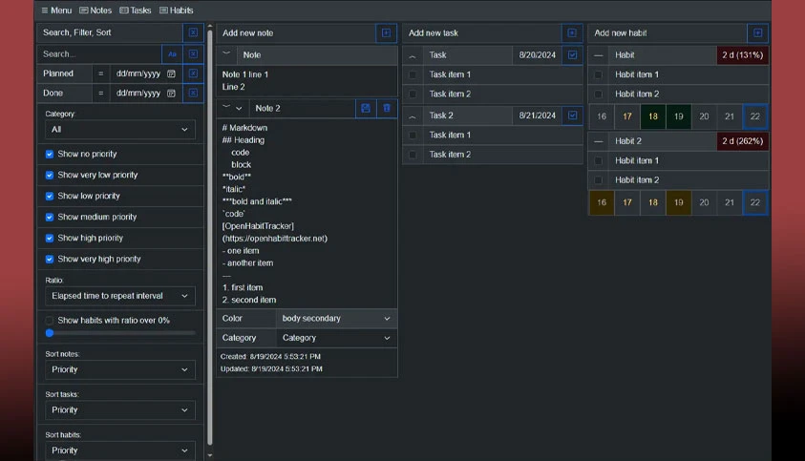Check Task item 2 under Task 2
The height and width of the screenshot is (461, 805).
[x=413, y=155]
